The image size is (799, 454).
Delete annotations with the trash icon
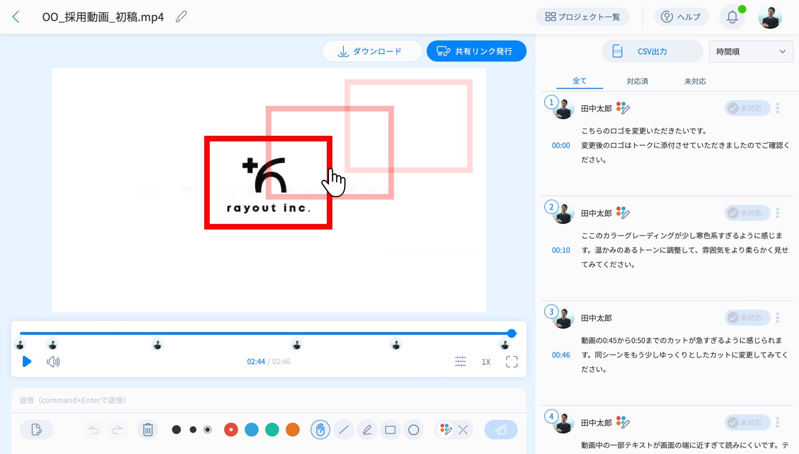148,430
